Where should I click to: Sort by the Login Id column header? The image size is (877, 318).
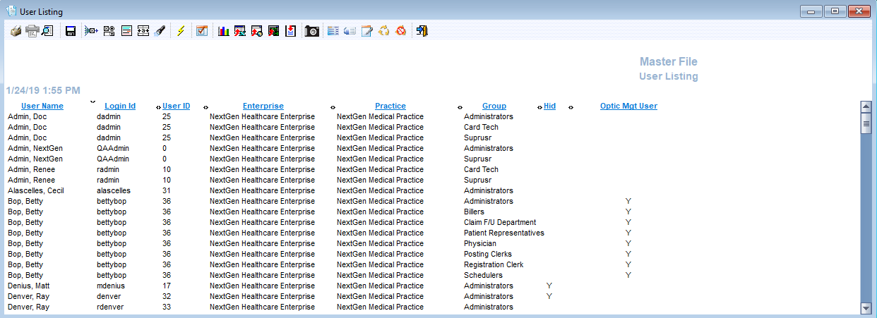(x=120, y=106)
